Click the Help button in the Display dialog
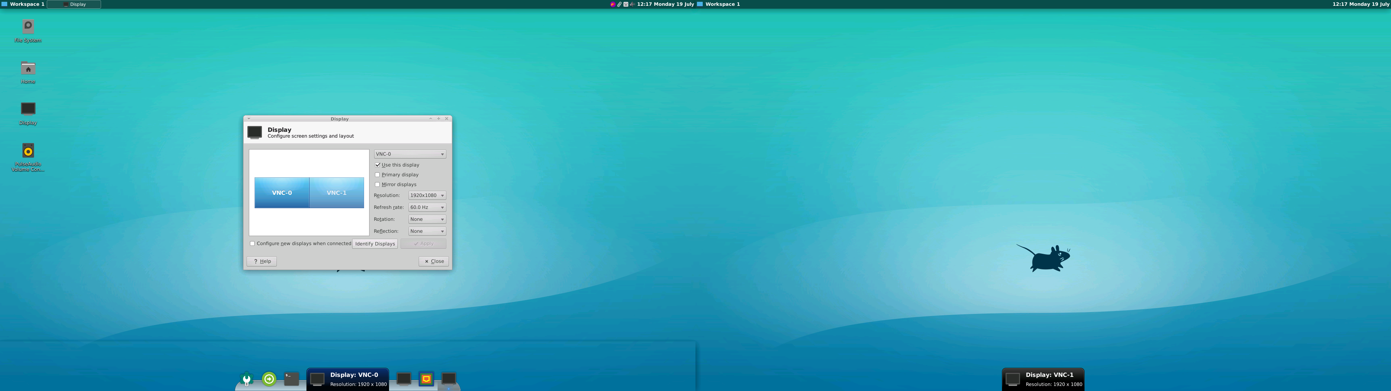 coord(261,261)
